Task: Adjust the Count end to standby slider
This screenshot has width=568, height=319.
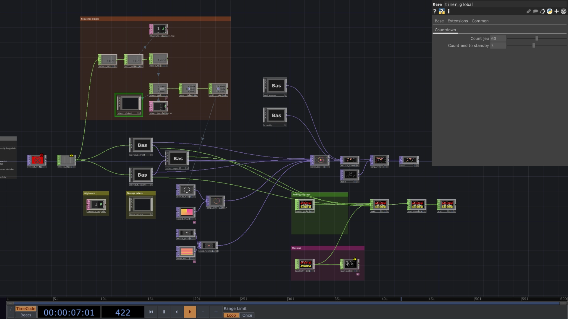Action: click(x=534, y=45)
